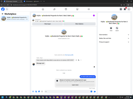Open the Facebook menu grid icon
The width and height of the screenshot is (133, 99).
[121, 9]
